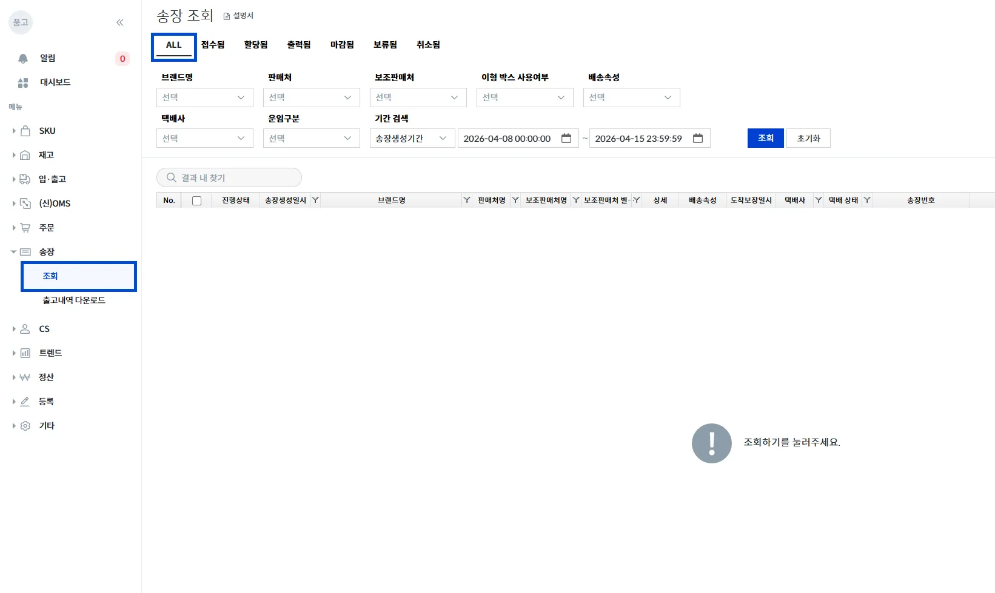Filter the 택배사 column
The width and height of the screenshot is (995, 593).
(x=819, y=200)
